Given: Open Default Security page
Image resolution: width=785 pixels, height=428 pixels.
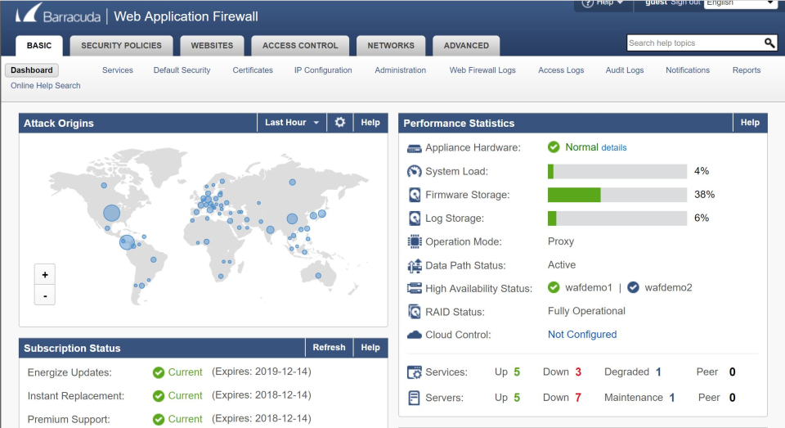Looking at the screenshot, I should (x=182, y=70).
